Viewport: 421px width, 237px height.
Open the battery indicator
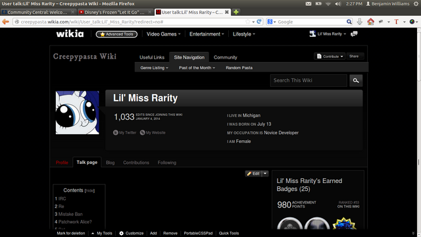(x=318, y=4)
